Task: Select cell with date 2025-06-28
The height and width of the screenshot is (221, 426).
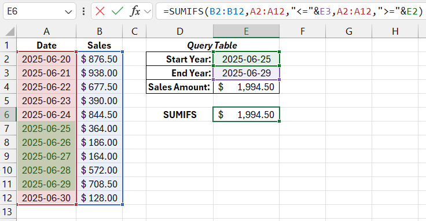Action: (x=46, y=170)
